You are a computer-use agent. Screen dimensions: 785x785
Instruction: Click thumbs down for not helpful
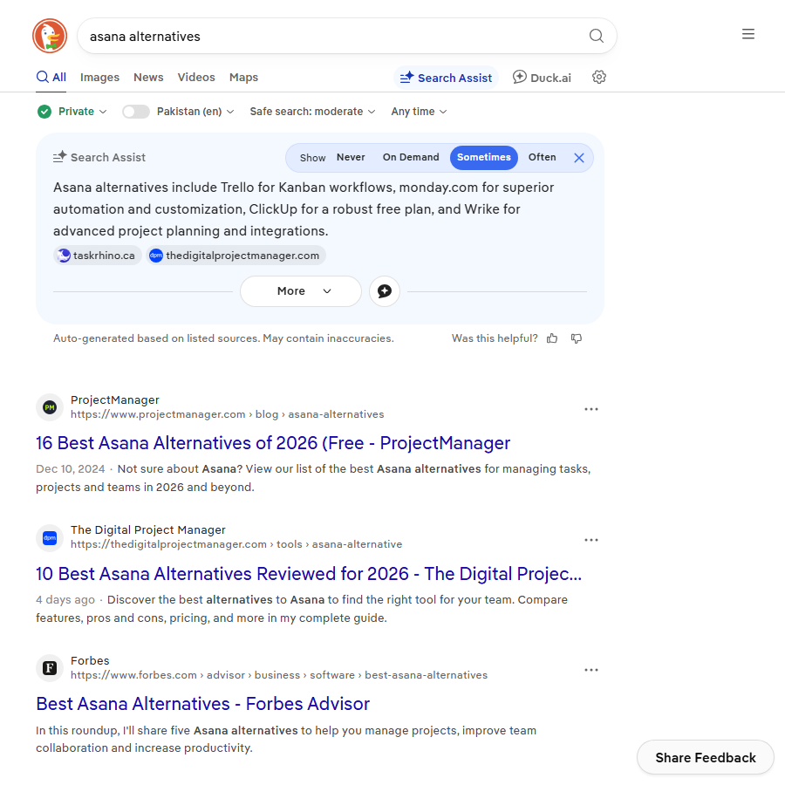tap(577, 338)
